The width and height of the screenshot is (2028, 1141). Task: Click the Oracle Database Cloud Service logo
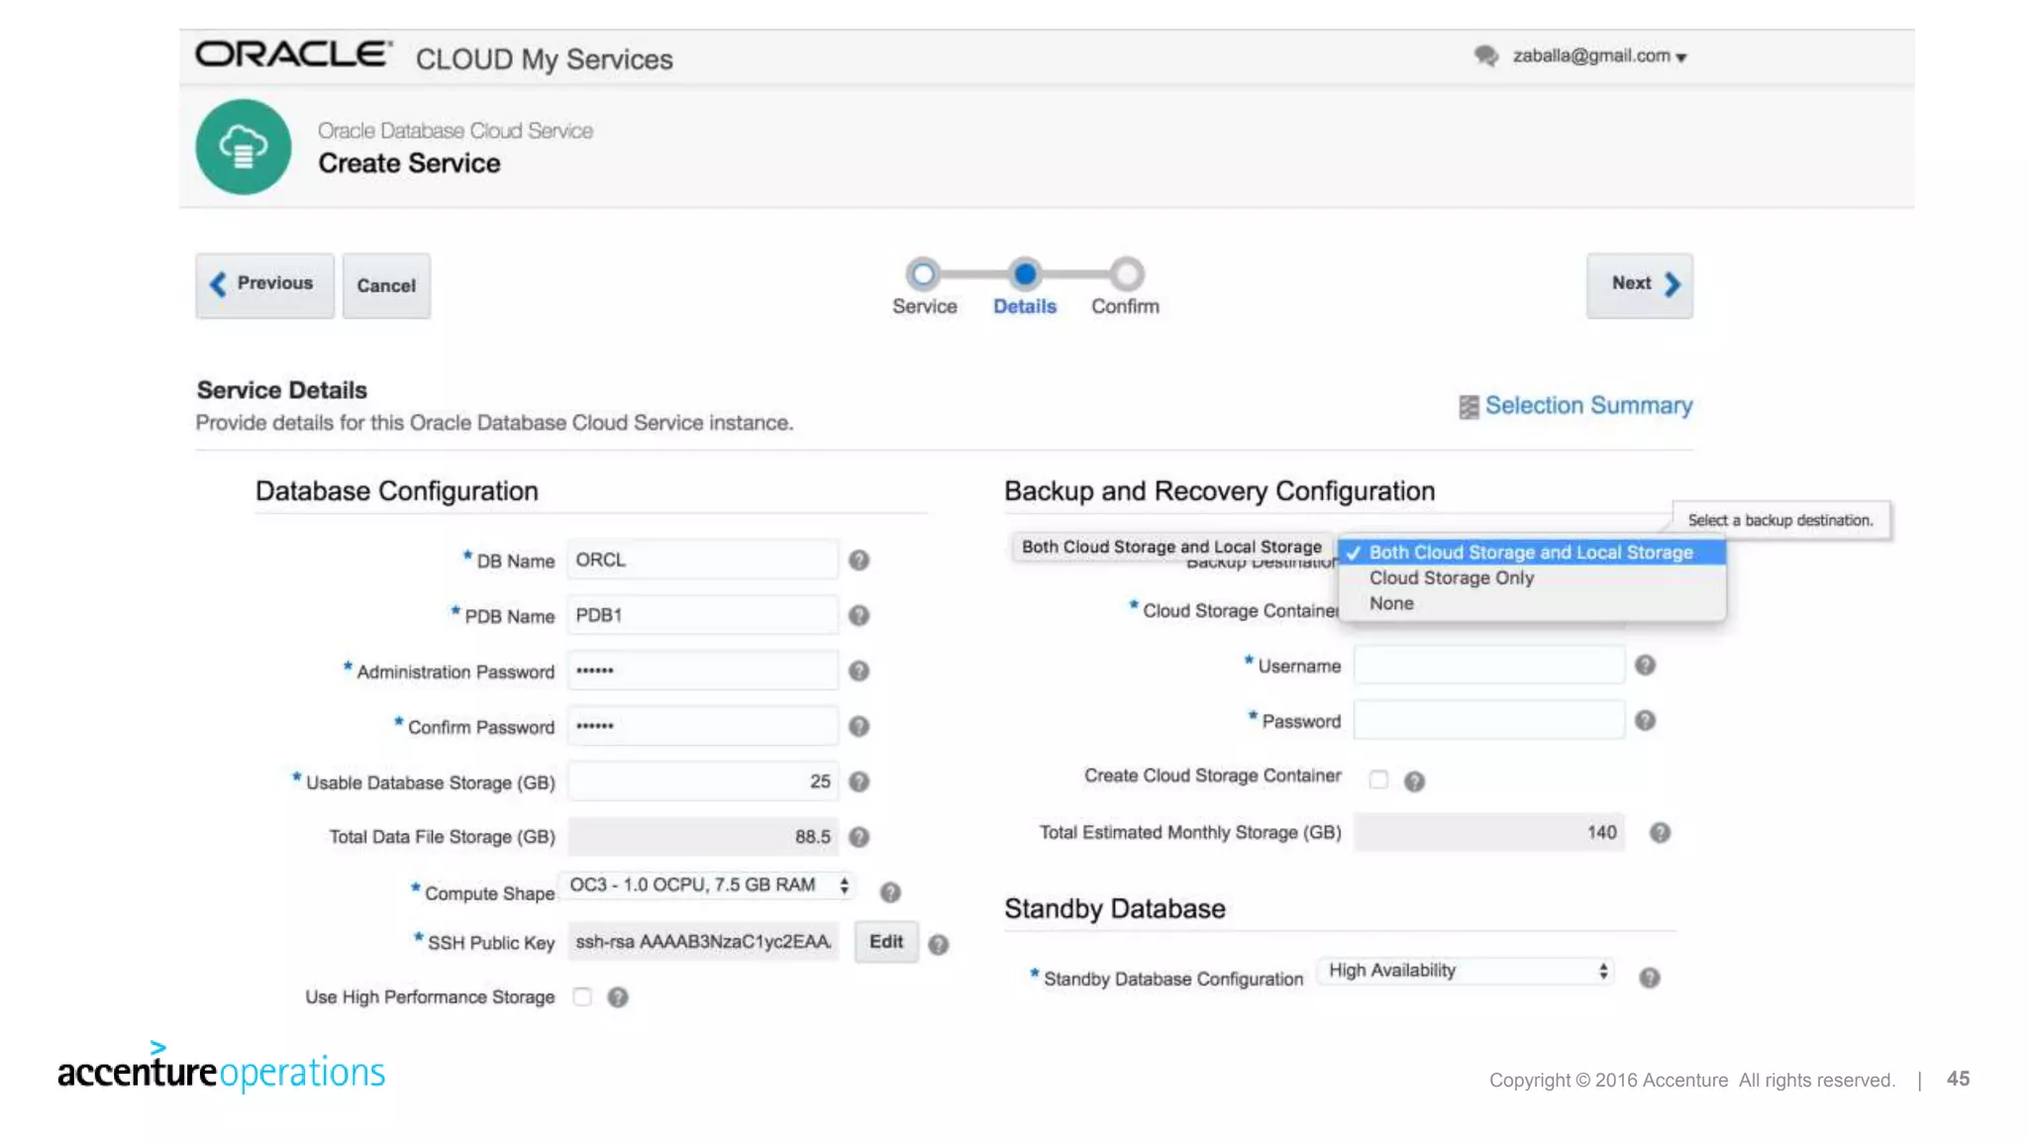point(244,147)
